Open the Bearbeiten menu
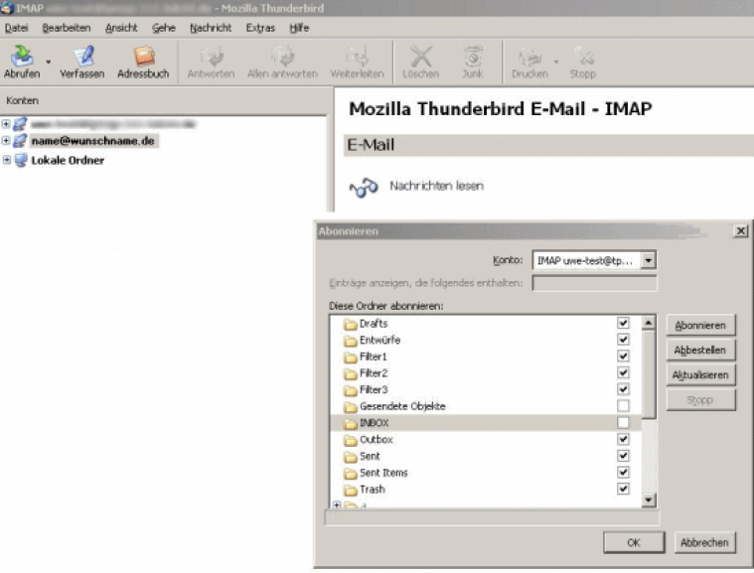Image resolution: width=754 pixels, height=573 pixels. coord(67,28)
